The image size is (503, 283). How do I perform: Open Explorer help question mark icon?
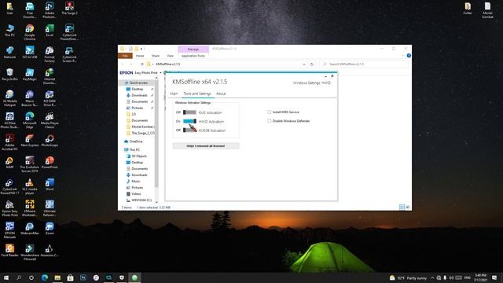pyautogui.click(x=409, y=56)
